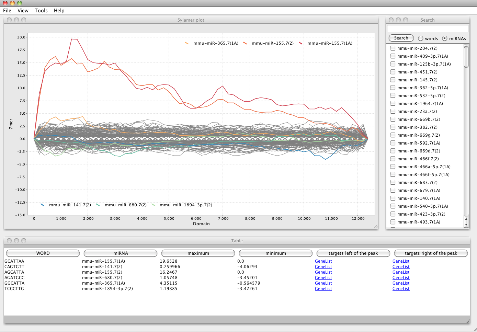Click mmu-miR-141.7(2) legend color marker
Screen dimensions: 477x332
click(x=42, y=205)
